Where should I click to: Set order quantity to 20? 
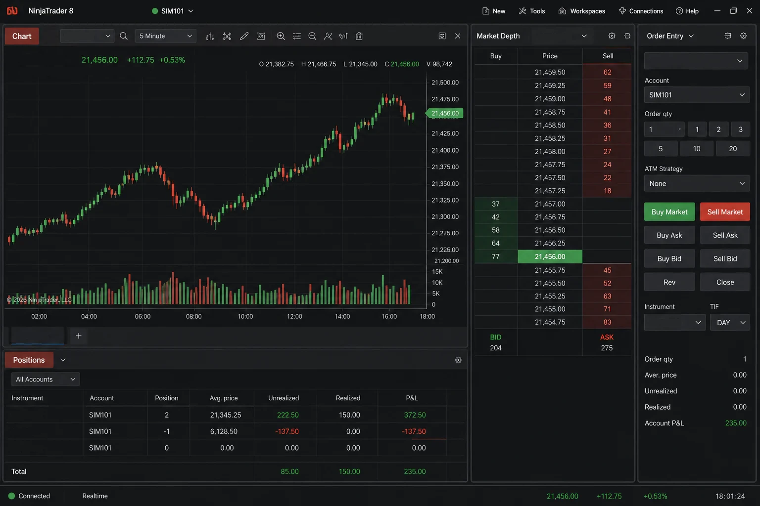(x=733, y=149)
